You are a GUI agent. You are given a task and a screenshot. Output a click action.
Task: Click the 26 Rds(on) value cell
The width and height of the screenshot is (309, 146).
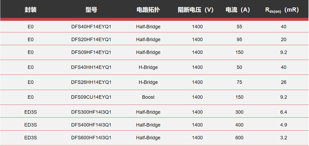283,82
